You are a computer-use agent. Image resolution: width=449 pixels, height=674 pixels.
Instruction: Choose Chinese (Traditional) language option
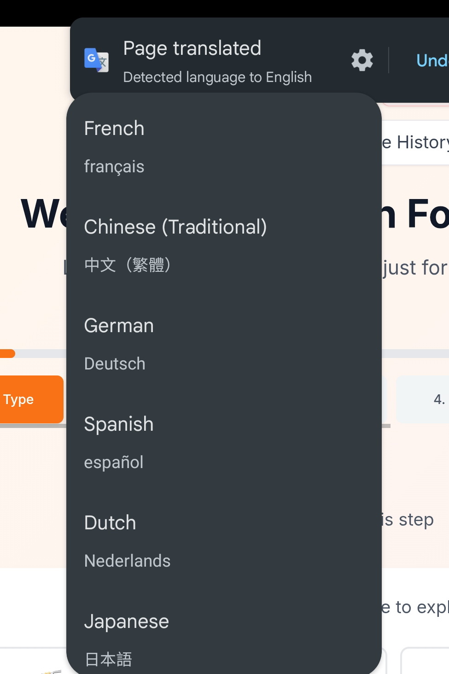[175, 227]
